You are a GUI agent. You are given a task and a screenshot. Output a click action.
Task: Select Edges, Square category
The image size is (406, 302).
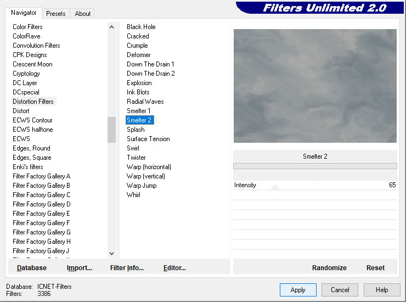point(32,158)
